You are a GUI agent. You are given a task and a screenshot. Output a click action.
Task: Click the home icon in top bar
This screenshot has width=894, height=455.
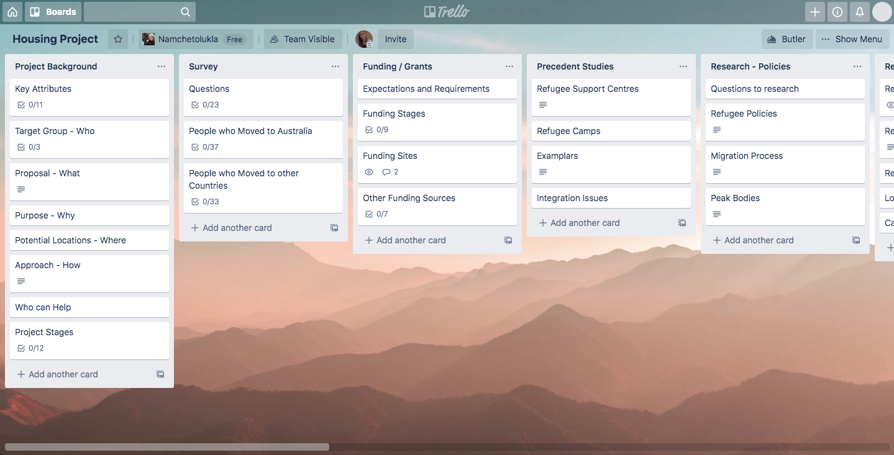12,12
